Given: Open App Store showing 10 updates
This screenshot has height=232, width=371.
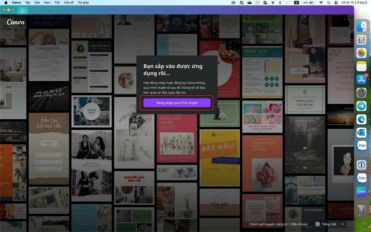Looking at the screenshot, I should [361, 79].
